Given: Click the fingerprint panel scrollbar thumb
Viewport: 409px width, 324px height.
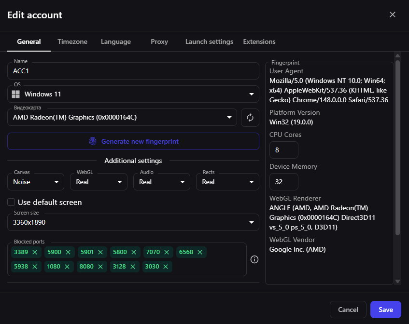Looking at the screenshot, I should (397, 148).
